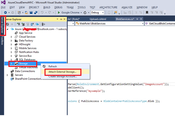Expand the HDInsight node

[11, 44]
